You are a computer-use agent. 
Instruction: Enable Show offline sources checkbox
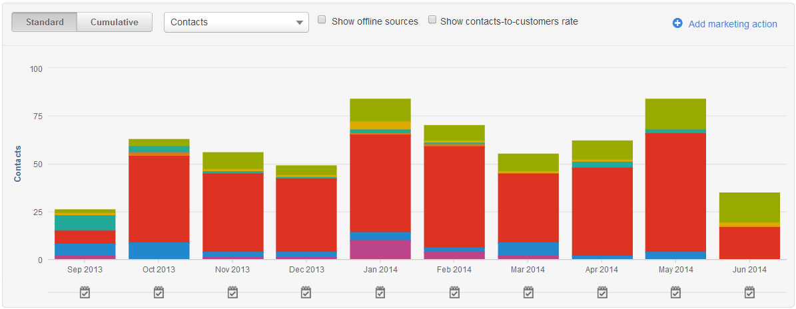point(321,20)
